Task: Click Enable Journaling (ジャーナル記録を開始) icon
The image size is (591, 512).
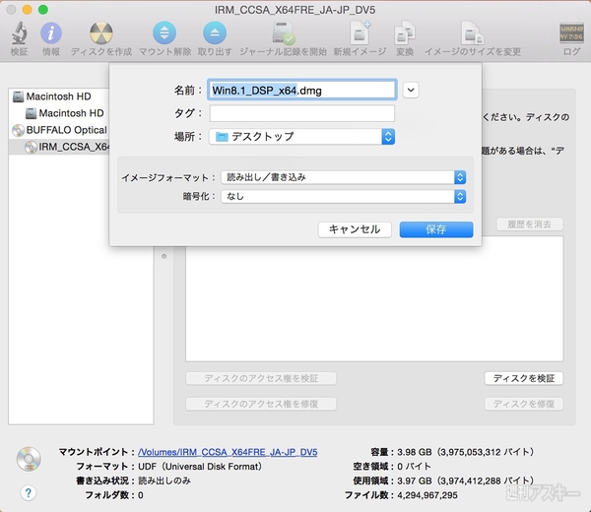Action: (x=284, y=33)
